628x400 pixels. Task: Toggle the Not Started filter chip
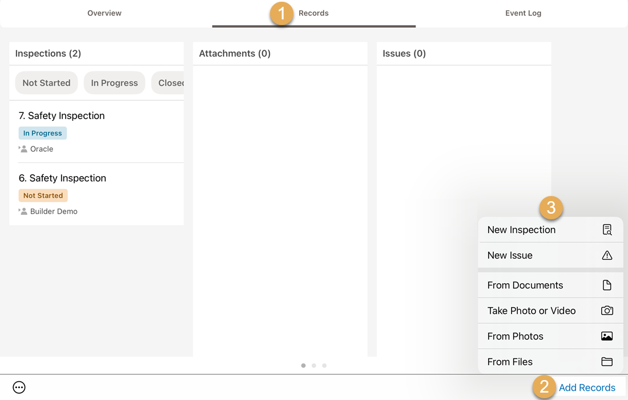coord(46,83)
